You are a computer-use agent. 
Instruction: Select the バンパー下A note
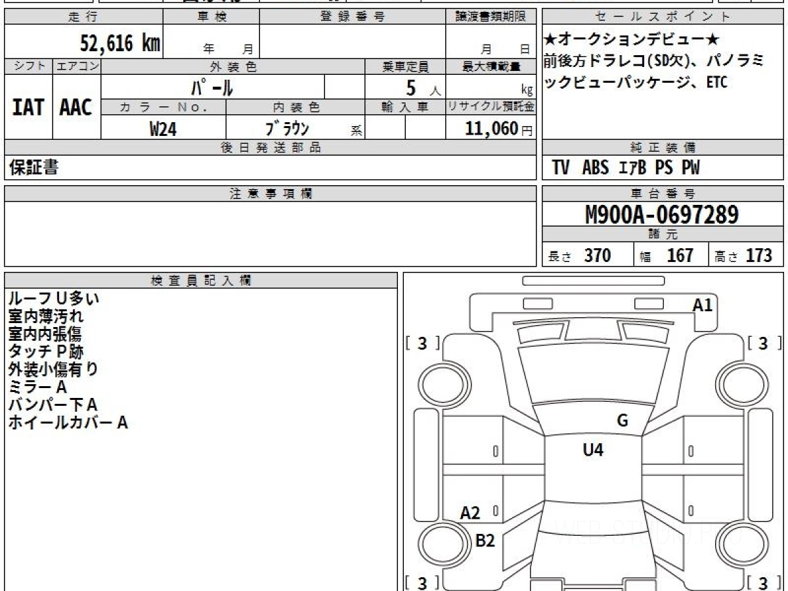pos(53,405)
